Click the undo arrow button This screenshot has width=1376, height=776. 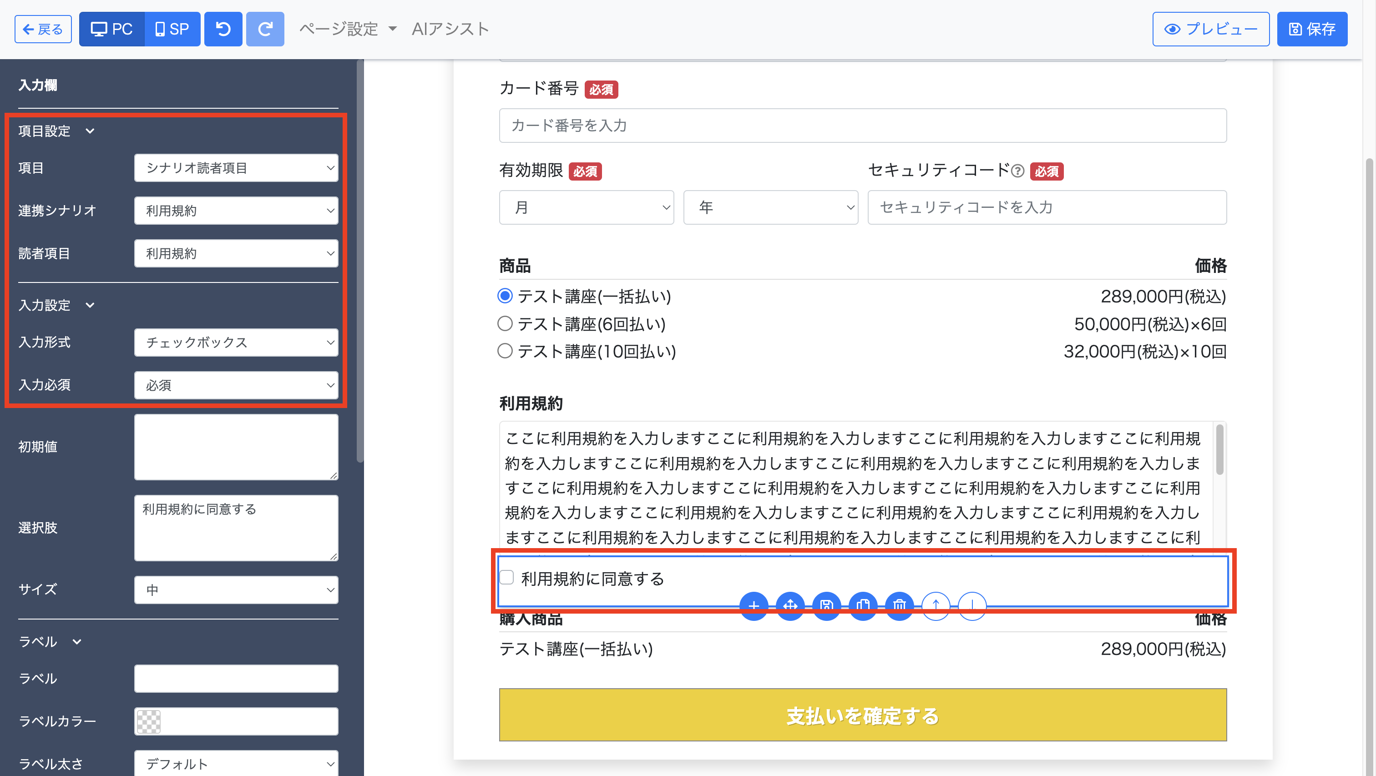click(223, 29)
